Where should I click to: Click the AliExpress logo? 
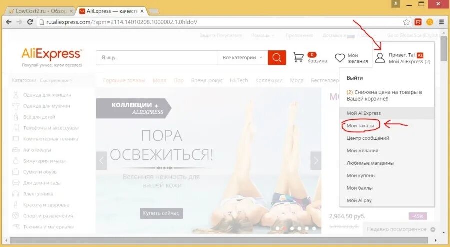pos(52,54)
